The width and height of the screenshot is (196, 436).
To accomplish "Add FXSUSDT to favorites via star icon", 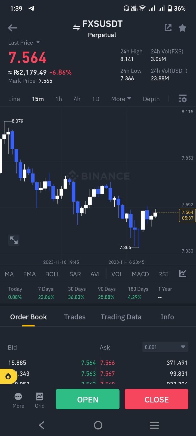I will pos(182,28).
